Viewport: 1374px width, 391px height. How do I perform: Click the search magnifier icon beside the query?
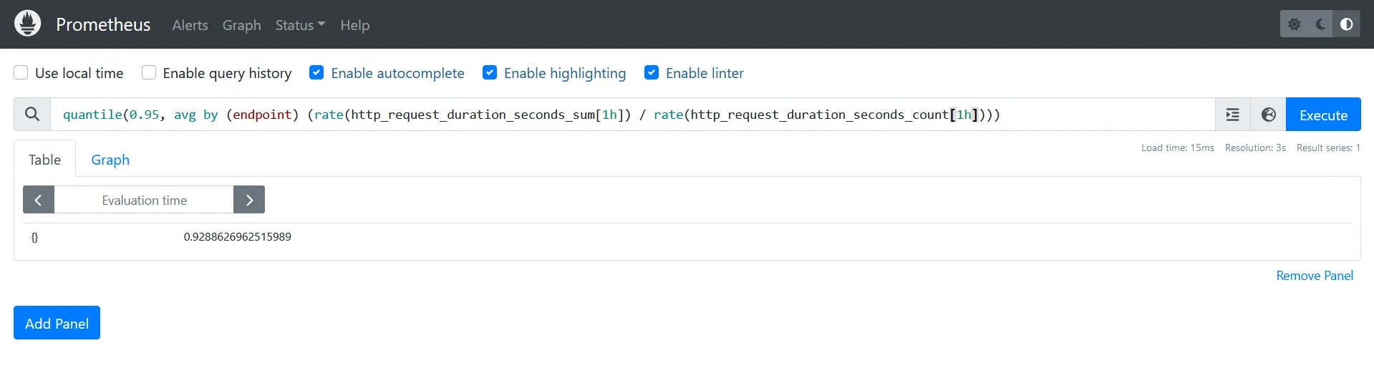32,115
